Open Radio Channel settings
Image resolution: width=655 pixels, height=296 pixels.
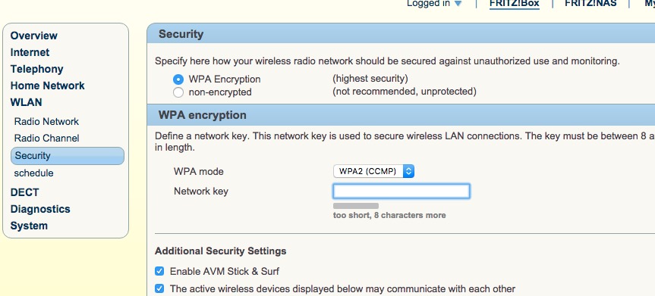pos(46,138)
